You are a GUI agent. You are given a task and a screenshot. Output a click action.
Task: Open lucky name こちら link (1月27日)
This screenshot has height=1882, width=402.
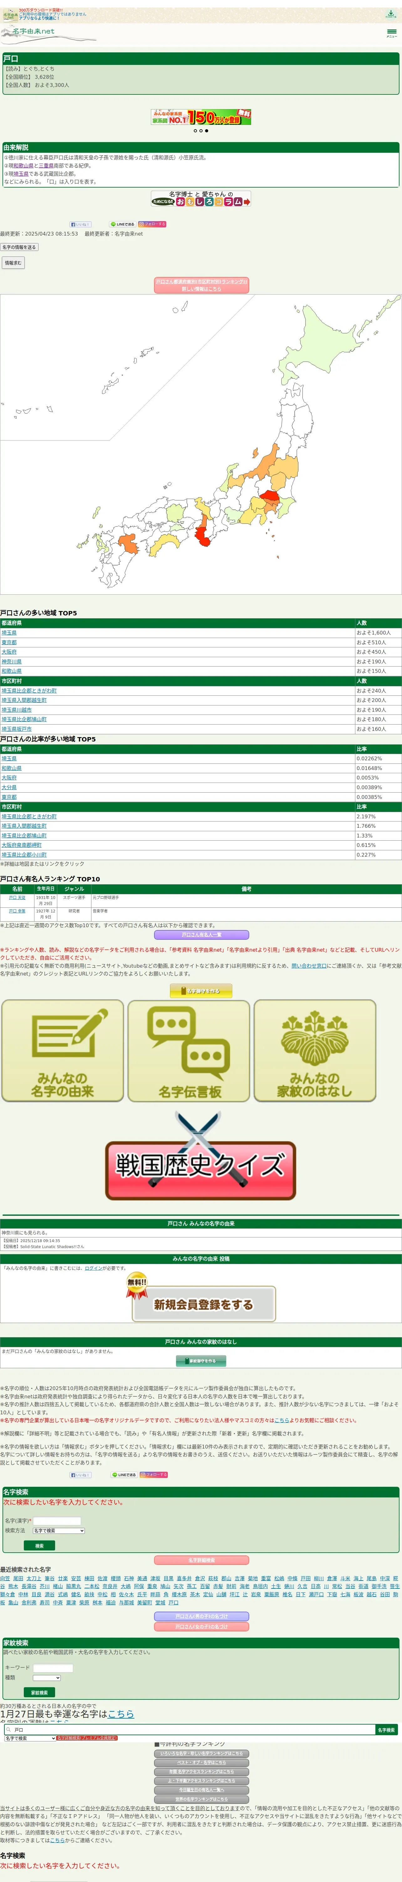pyautogui.click(x=121, y=1714)
